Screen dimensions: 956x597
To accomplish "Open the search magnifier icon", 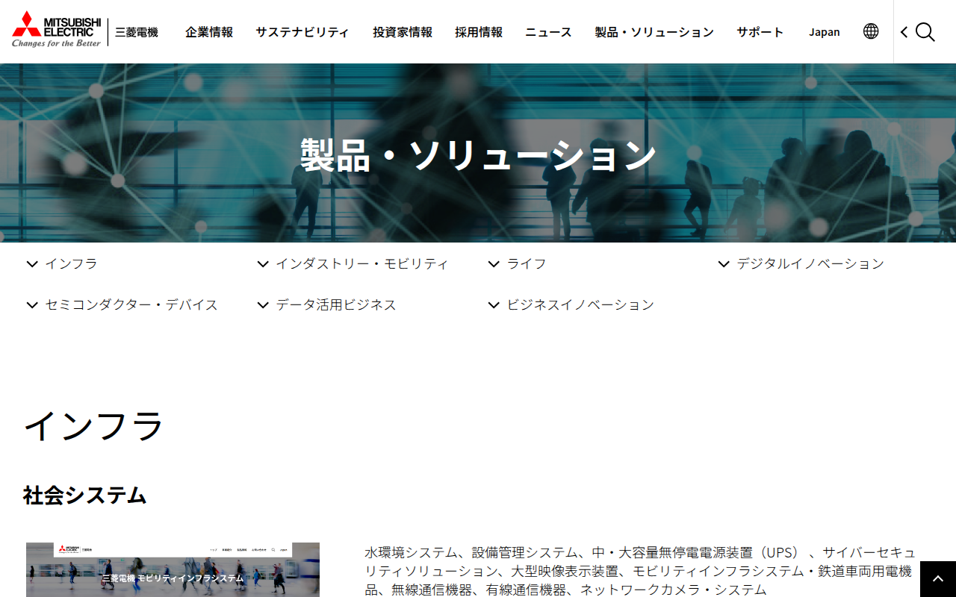I will (x=925, y=32).
